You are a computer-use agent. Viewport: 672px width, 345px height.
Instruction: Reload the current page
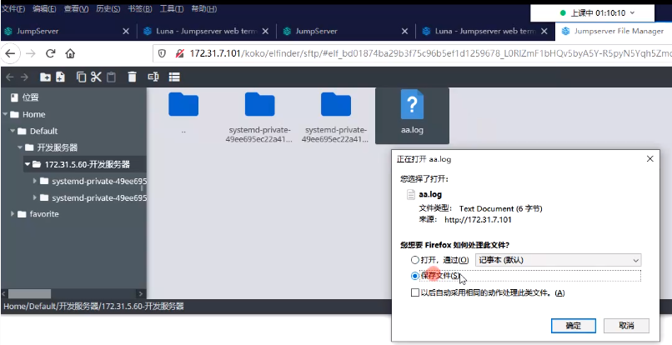click(51, 53)
